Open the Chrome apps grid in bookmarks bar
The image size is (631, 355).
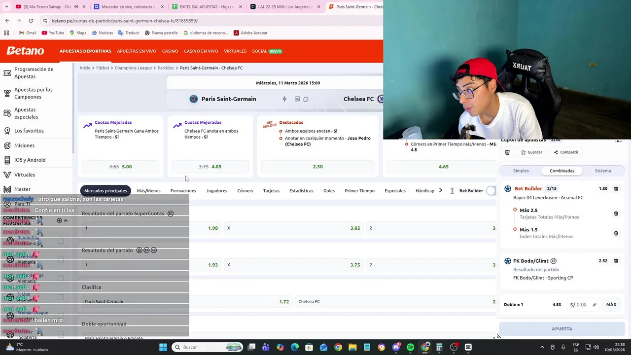tap(6, 33)
